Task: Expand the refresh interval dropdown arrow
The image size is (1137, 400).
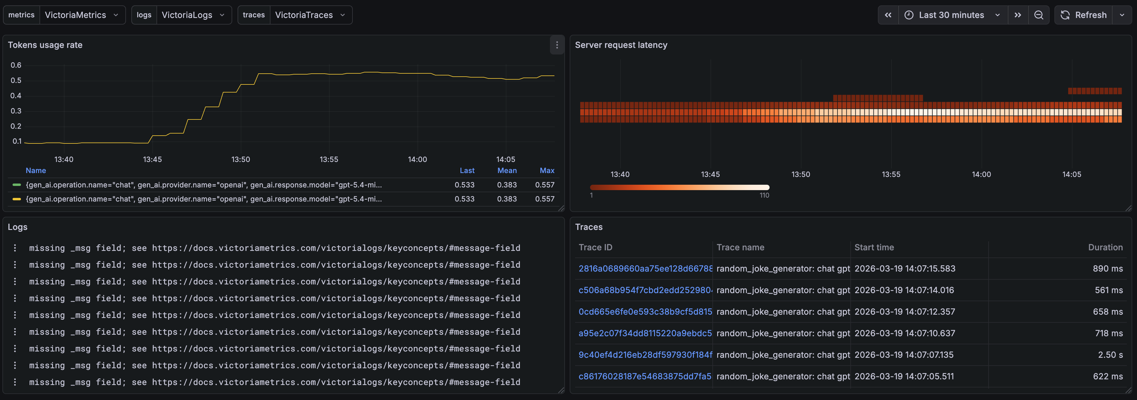Action: (x=1122, y=15)
